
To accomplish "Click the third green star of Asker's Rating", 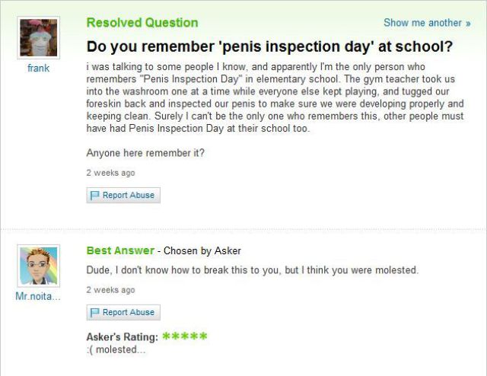I will 186,336.
